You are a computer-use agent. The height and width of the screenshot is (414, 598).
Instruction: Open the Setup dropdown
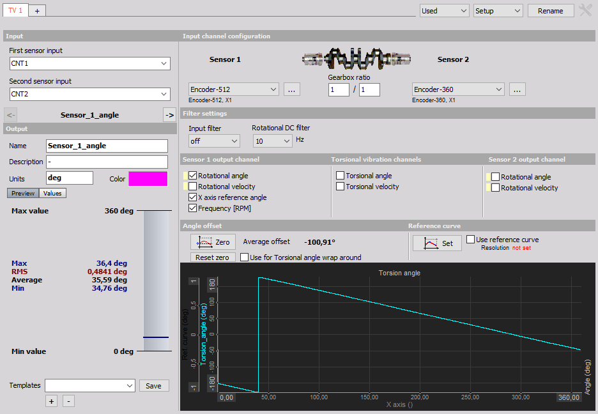(x=498, y=11)
